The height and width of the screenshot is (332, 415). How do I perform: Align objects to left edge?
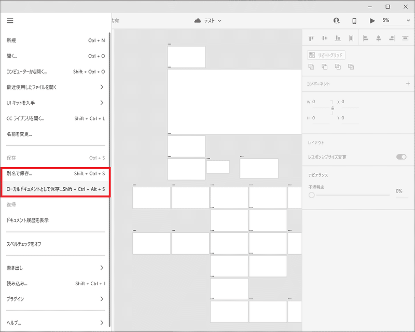[366, 38]
